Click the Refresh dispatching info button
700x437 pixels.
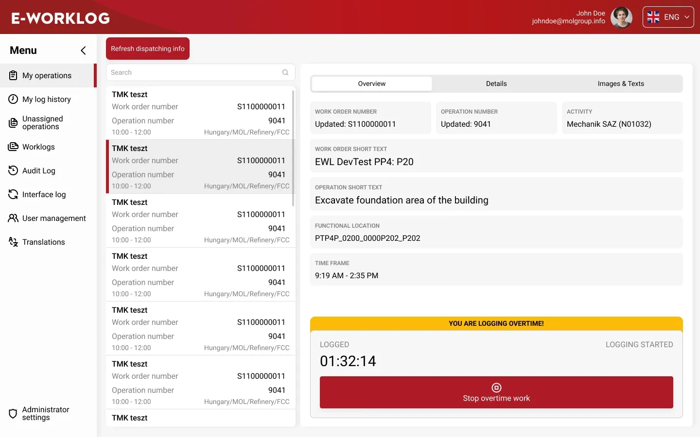tap(148, 49)
